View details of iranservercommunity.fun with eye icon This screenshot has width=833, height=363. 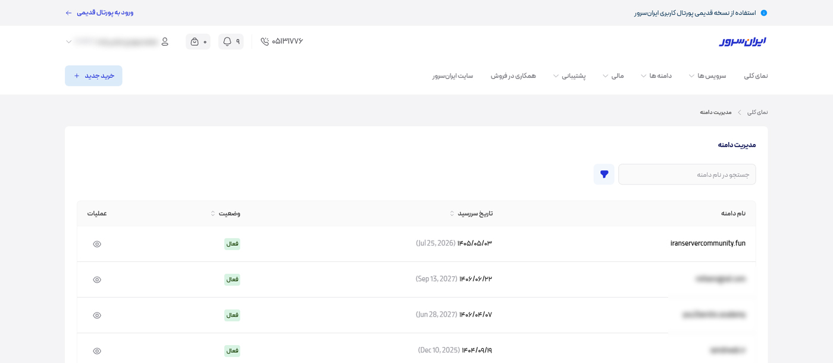click(97, 244)
